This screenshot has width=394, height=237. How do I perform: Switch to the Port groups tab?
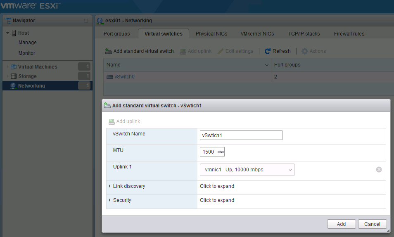[116, 34]
